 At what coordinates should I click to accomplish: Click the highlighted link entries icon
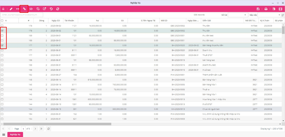(24, 9)
